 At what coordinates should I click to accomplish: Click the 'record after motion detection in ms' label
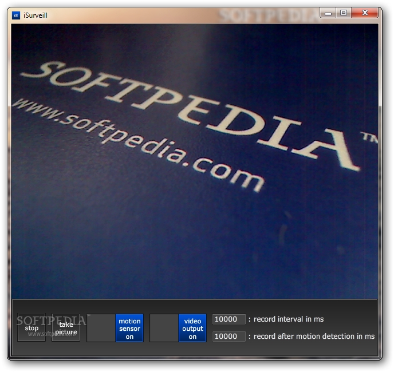[314, 337]
